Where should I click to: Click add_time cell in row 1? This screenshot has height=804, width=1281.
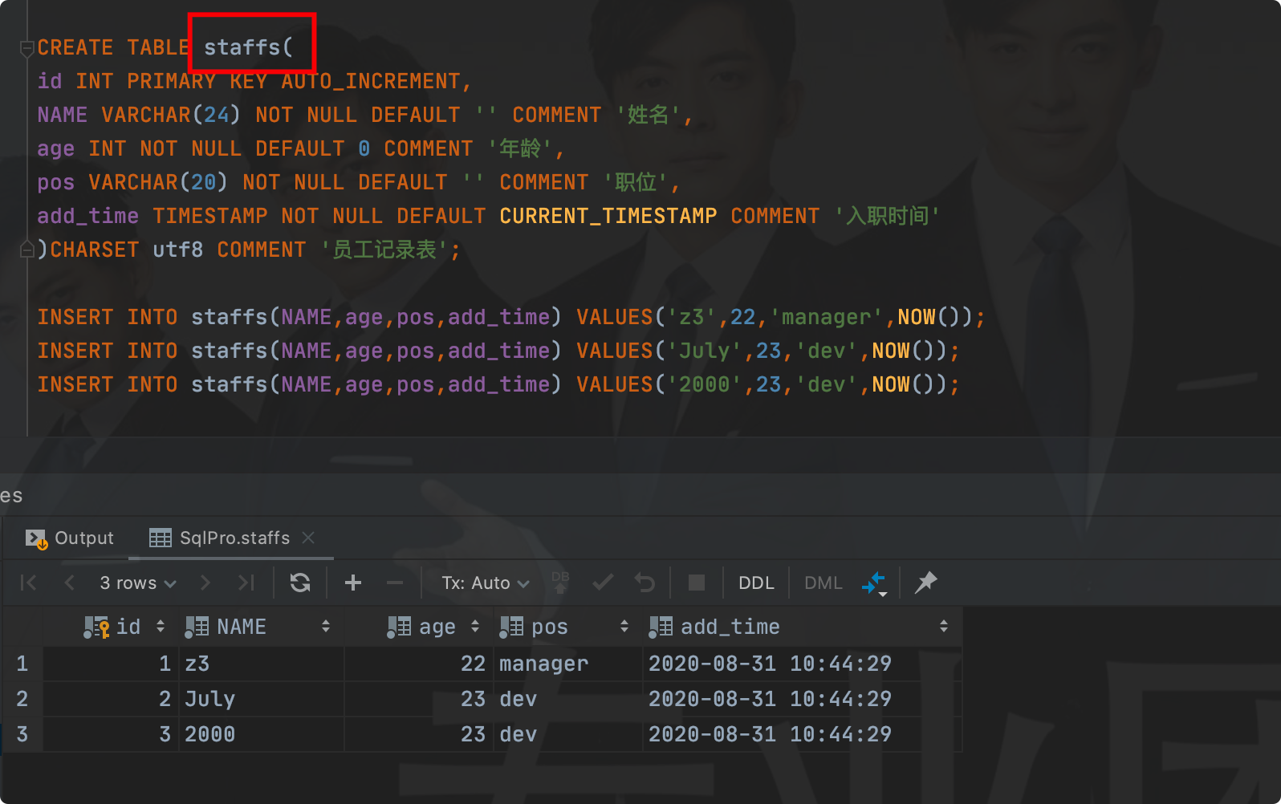[802, 664]
